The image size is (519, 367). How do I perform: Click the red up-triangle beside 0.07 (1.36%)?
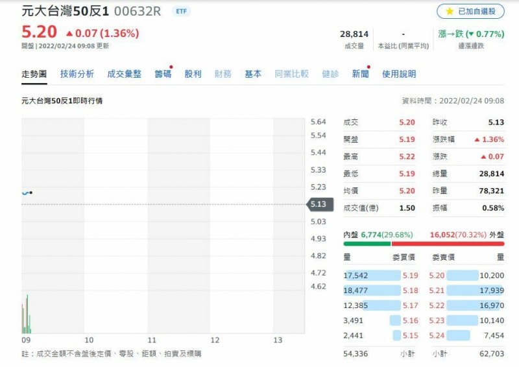pyautogui.click(x=69, y=33)
